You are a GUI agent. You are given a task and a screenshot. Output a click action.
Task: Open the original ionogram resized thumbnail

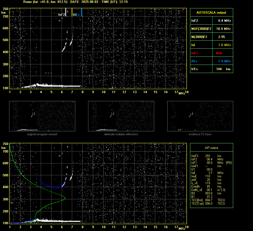point(42,116)
